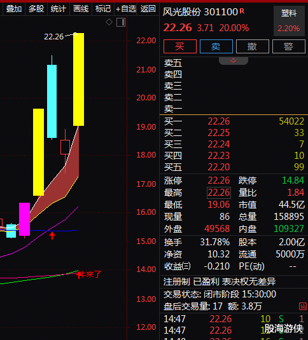Click the 标记 mark toolbar item
The image size is (308, 340).
(x=103, y=9)
